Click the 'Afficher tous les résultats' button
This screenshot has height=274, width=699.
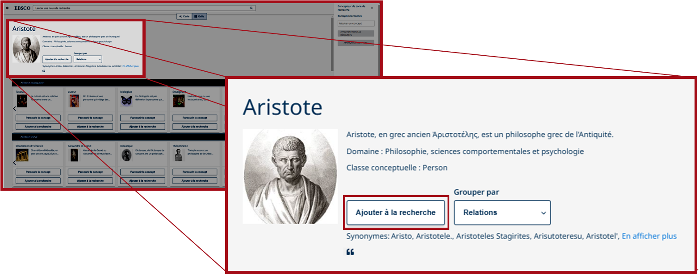(356, 33)
